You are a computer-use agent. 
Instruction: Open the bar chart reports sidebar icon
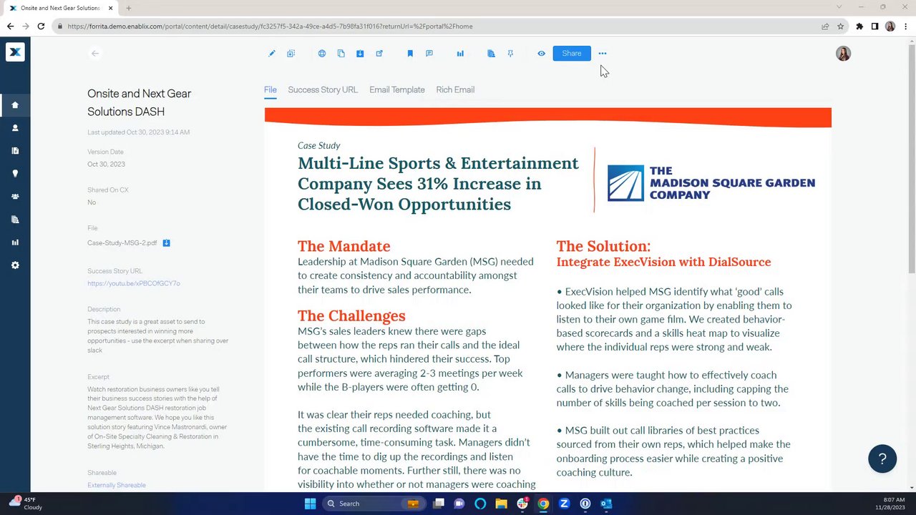coord(15,242)
